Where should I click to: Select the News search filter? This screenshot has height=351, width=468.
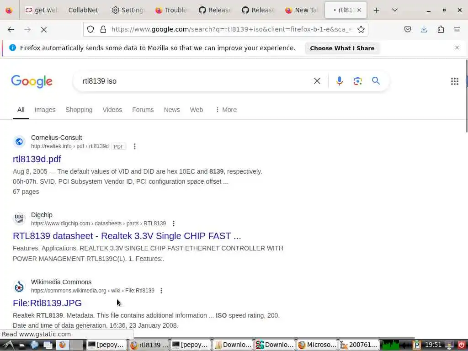(172, 110)
